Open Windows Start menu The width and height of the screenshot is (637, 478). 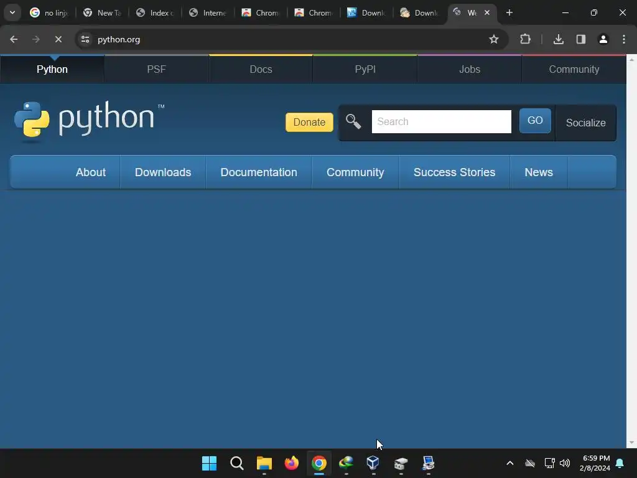pos(209,463)
